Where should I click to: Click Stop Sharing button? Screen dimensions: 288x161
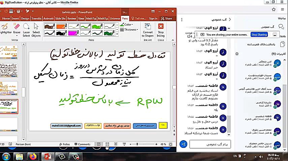[x=259, y=35]
